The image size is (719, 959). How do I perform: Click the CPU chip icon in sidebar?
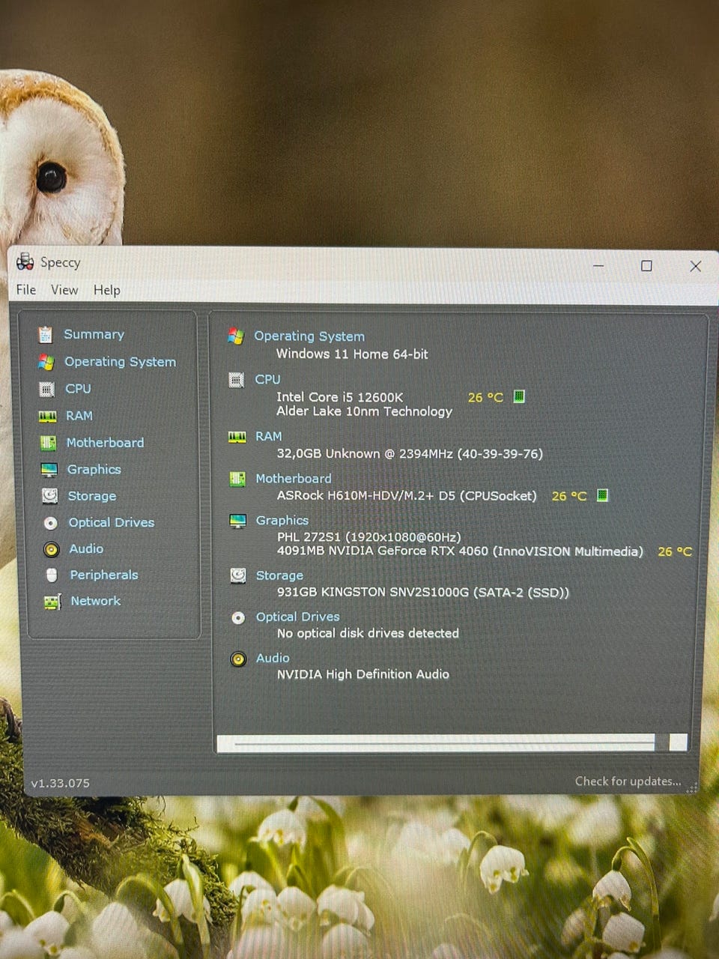47,389
